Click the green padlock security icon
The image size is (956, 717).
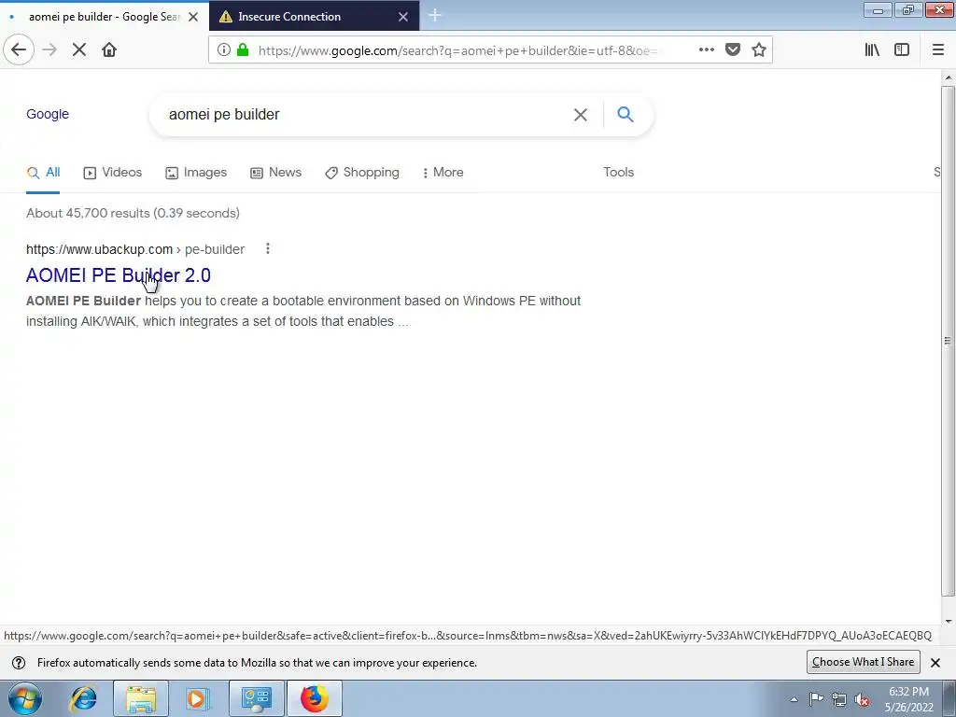[243, 50]
